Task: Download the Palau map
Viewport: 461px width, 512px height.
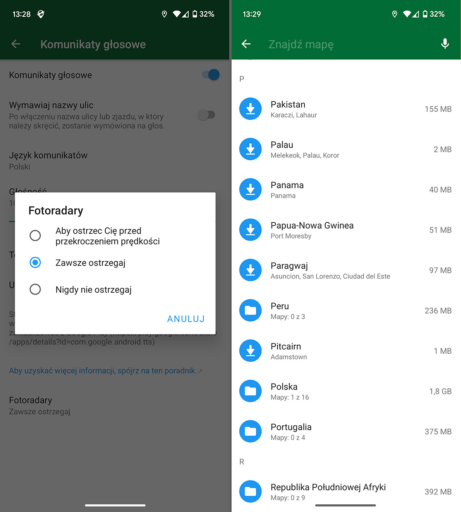Action: 251,149
